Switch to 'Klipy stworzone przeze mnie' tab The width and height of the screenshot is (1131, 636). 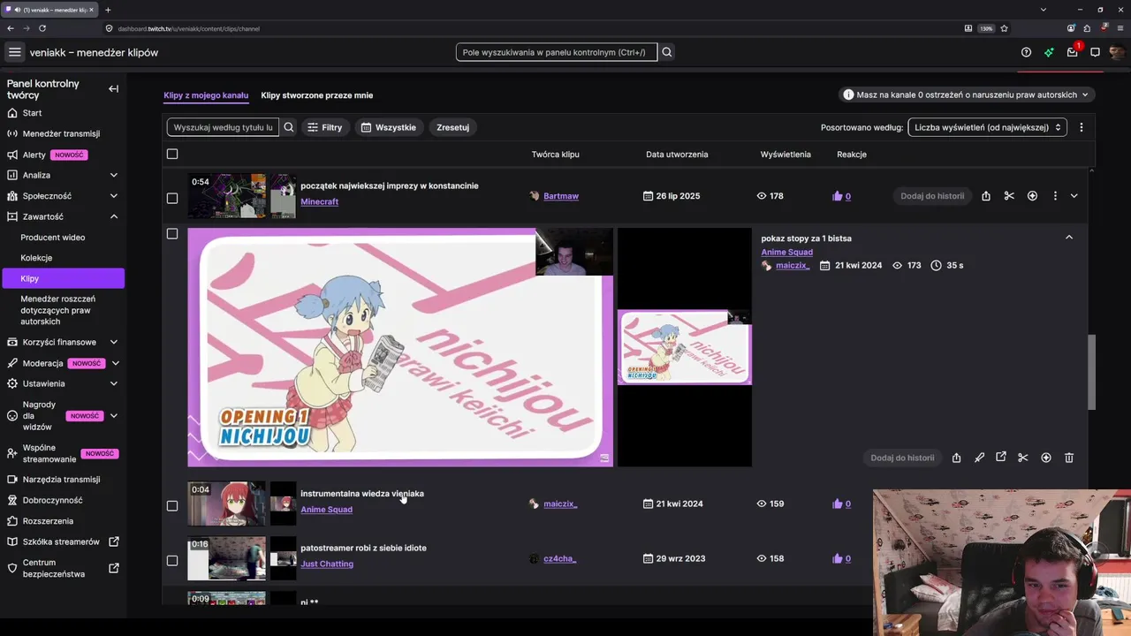point(317,95)
